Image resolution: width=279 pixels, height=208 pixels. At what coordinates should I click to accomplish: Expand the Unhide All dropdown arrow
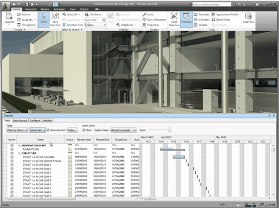point(135,25)
